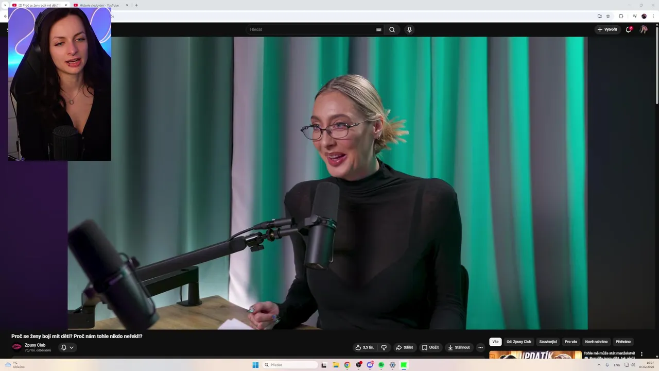Select the Od: Zpusy Club filter chip
The image size is (659, 371).
[x=519, y=342]
